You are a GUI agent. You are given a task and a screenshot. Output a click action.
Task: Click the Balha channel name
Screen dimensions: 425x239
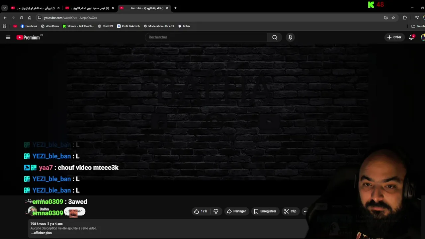coord(44,209)
